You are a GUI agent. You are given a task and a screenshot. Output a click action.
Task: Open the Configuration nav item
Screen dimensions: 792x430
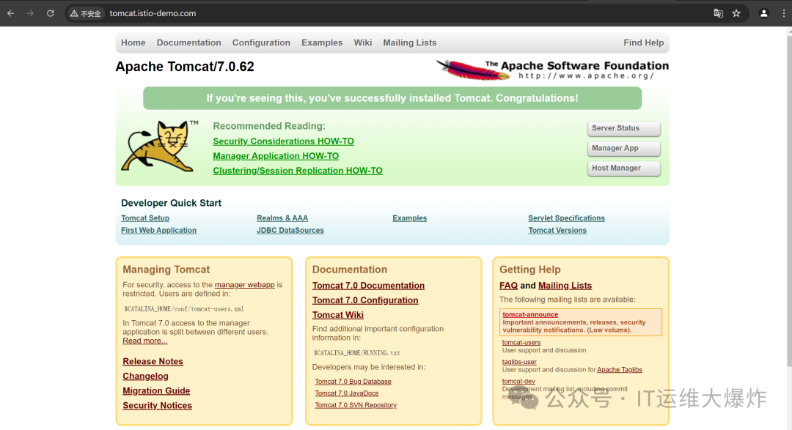click(261, 43)
